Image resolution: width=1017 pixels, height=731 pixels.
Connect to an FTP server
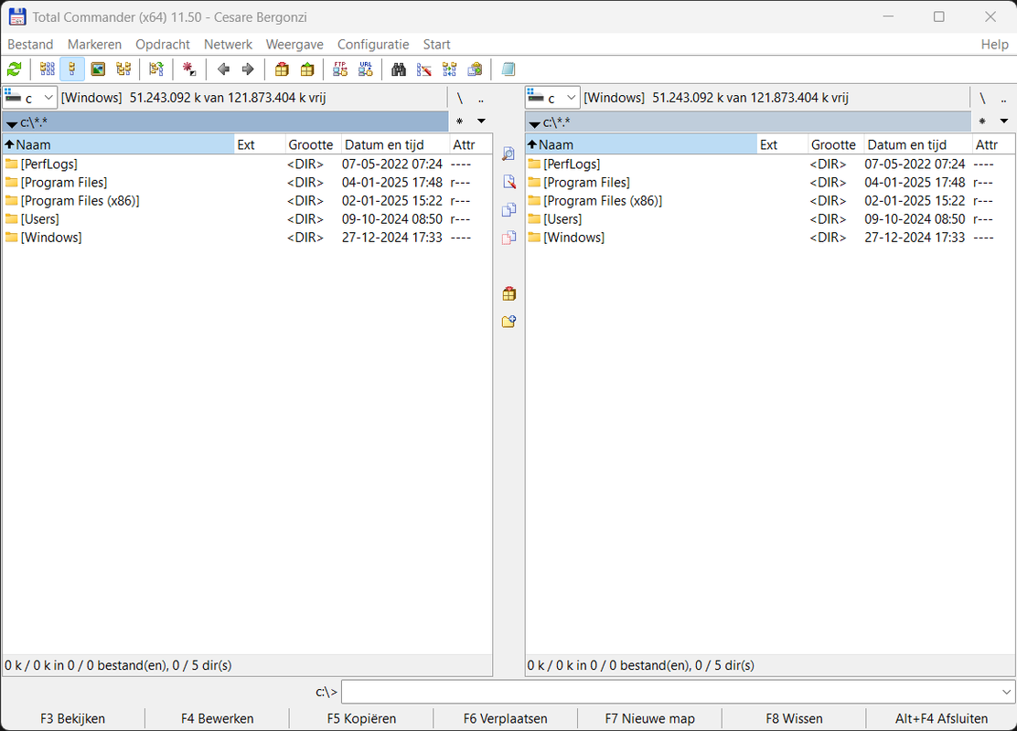pyautogui.click(x=340, y=69)
